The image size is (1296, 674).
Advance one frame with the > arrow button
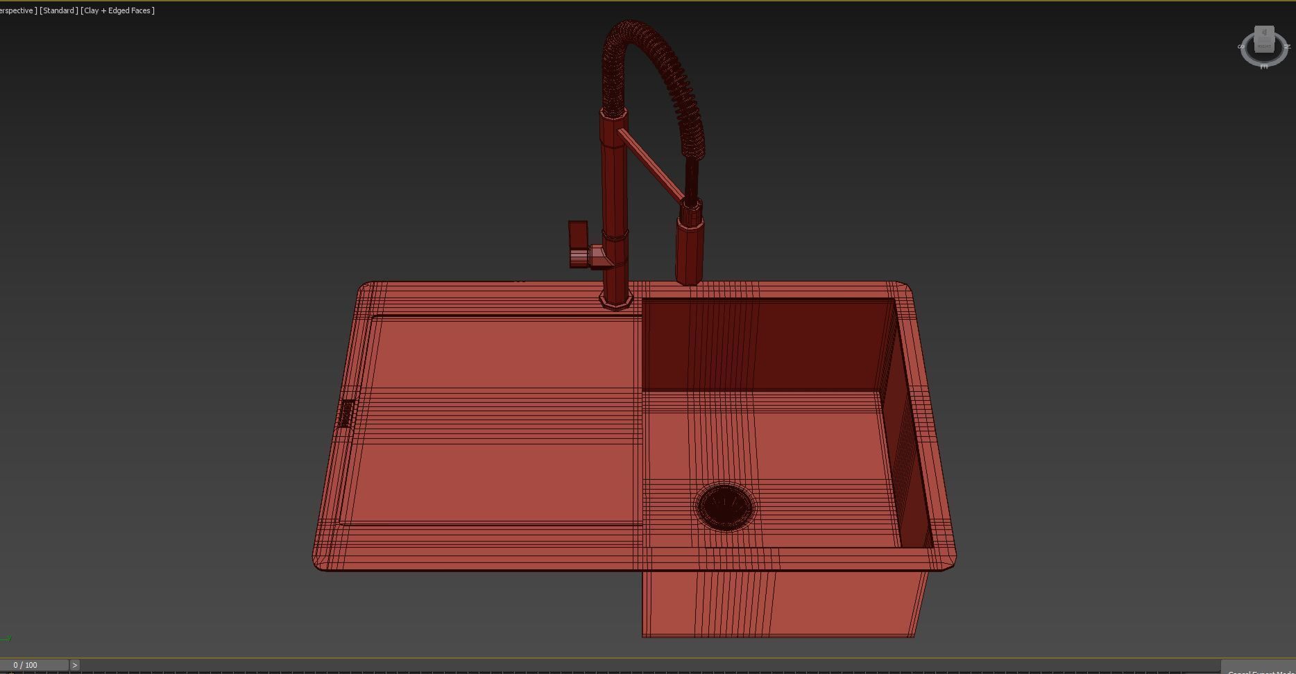tap(74, 665)
